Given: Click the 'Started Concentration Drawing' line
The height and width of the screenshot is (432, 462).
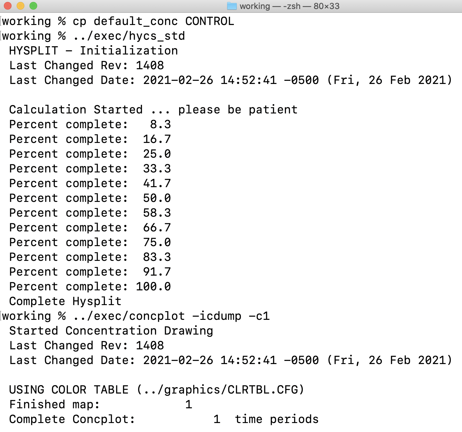Looking at the screenshot, I should (111, 331).
